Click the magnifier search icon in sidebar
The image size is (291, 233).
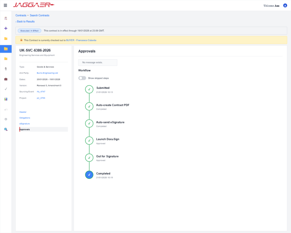[6, 129]
